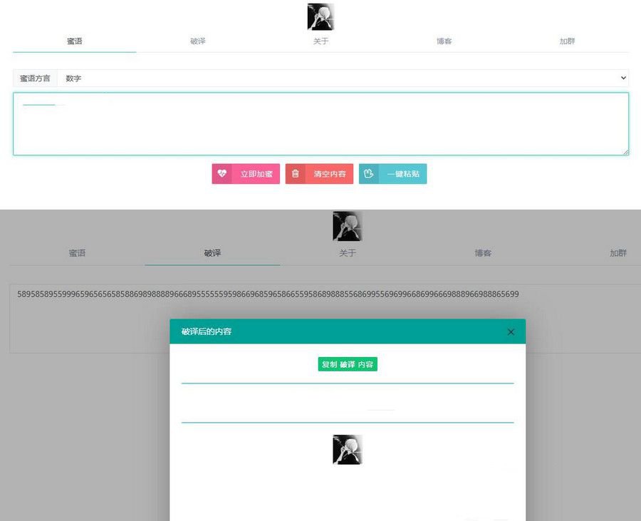Switch to 破译 tab in the undimmed navigation
Screen dimensions: 641x521
[x=198, y=41]
